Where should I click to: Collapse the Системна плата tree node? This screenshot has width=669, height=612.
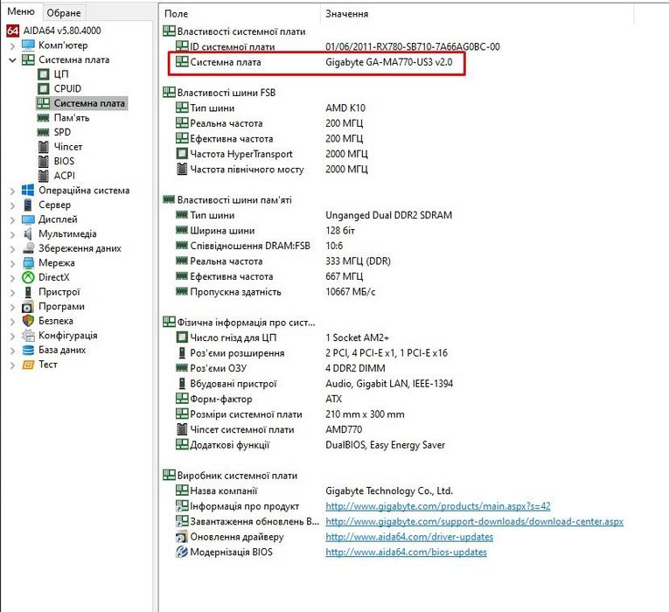[12, 60]
